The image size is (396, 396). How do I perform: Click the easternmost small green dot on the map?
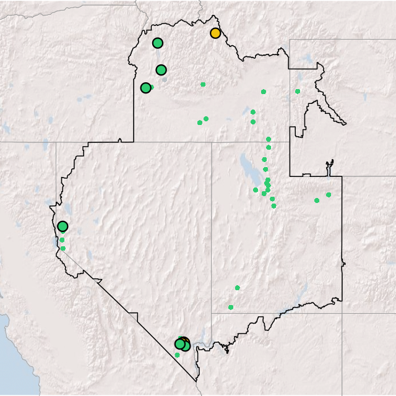click(x=329, y=195)
